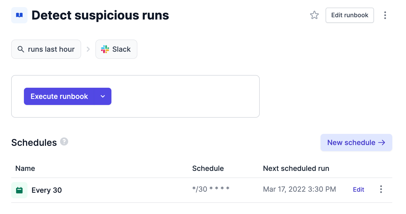This screenshot has height=214, width=406.
Task: Open the runbook three-dot options menu
Action: click(x=385, y=15)
